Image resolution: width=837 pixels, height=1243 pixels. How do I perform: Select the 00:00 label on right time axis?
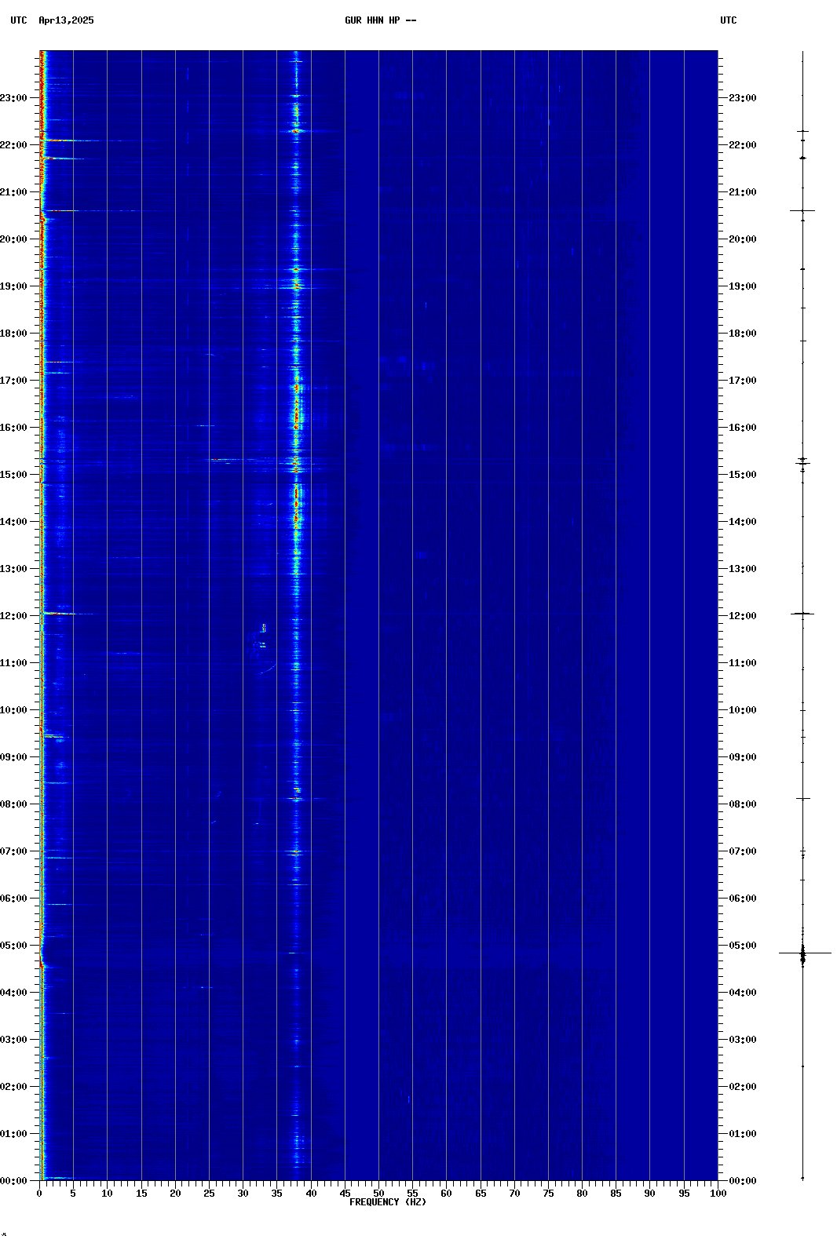(x=742, y=1181)
